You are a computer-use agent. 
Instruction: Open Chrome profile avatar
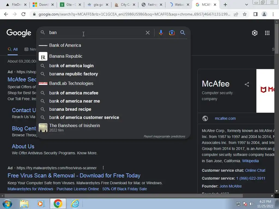click(264, 14)
